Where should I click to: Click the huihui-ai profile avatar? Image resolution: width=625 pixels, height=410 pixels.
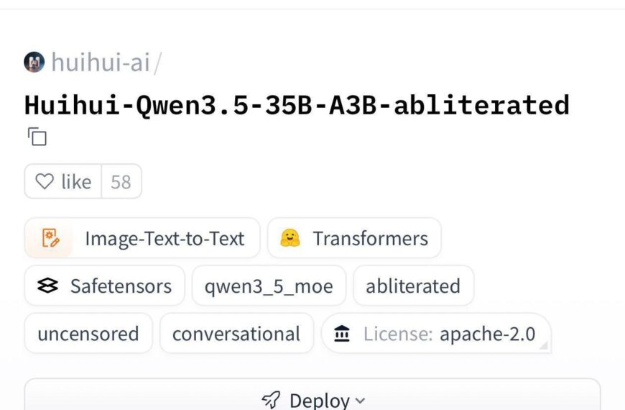tap(34, 63)
